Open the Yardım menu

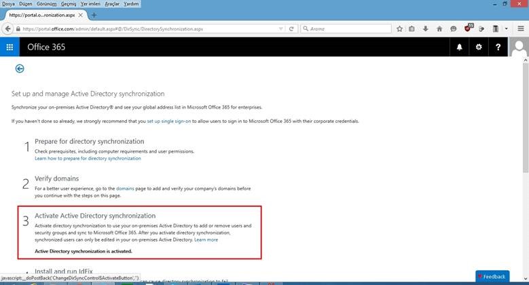click(131, 4)
